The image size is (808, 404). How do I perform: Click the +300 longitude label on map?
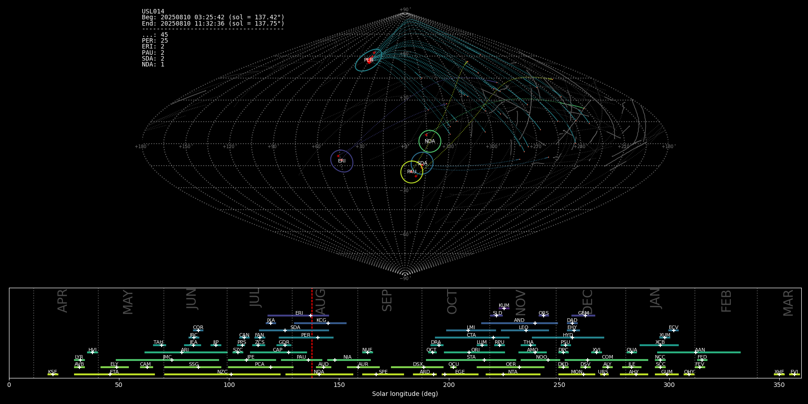pos(492,147)
